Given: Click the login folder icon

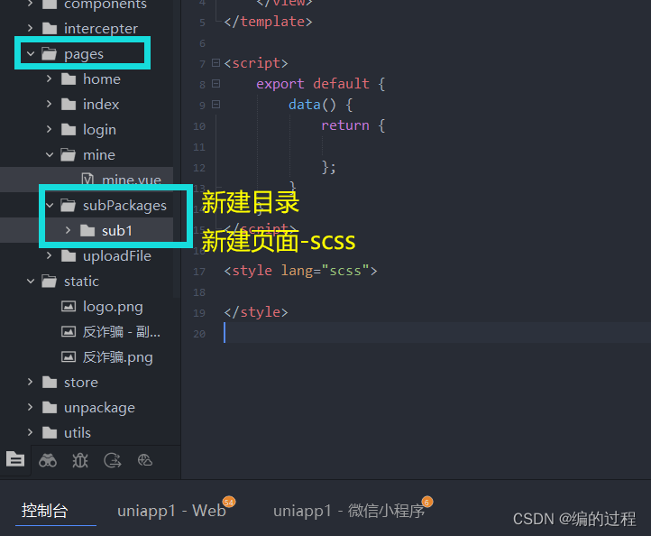Looking at the screenshot, I should click(x=69, y=130).
